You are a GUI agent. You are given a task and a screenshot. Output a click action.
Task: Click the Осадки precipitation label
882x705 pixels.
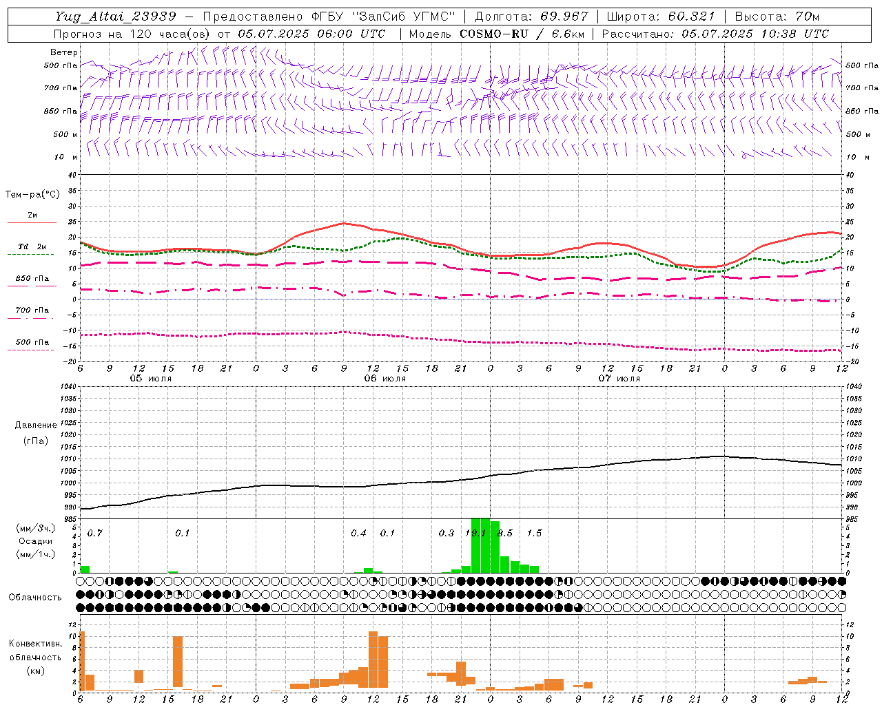point(36,541)
